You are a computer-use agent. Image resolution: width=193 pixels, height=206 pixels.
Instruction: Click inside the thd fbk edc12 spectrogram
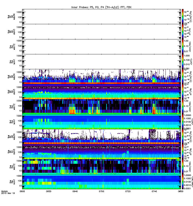pos(101,107)
